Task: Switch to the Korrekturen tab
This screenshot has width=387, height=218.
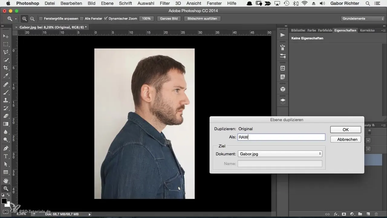Action: pos(367,30)
